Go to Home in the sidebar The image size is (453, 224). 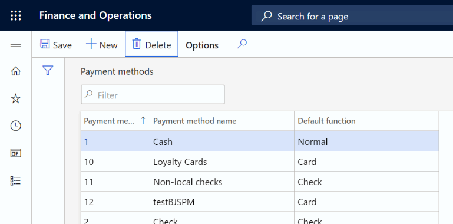click(x=15, y=71)
